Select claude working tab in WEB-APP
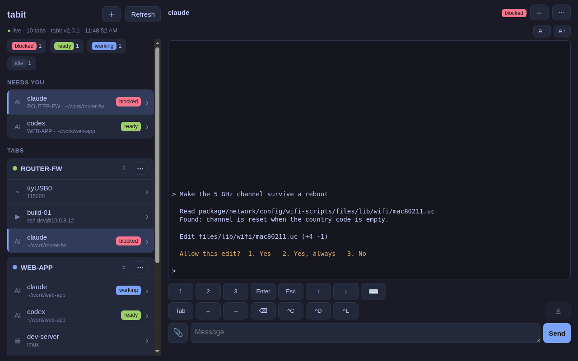The height and width of the screenshot is (361, 578). (80, 291)
